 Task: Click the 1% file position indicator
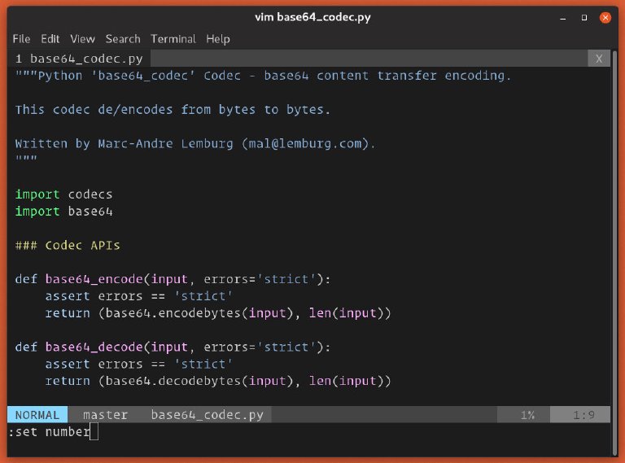[527, 415]
